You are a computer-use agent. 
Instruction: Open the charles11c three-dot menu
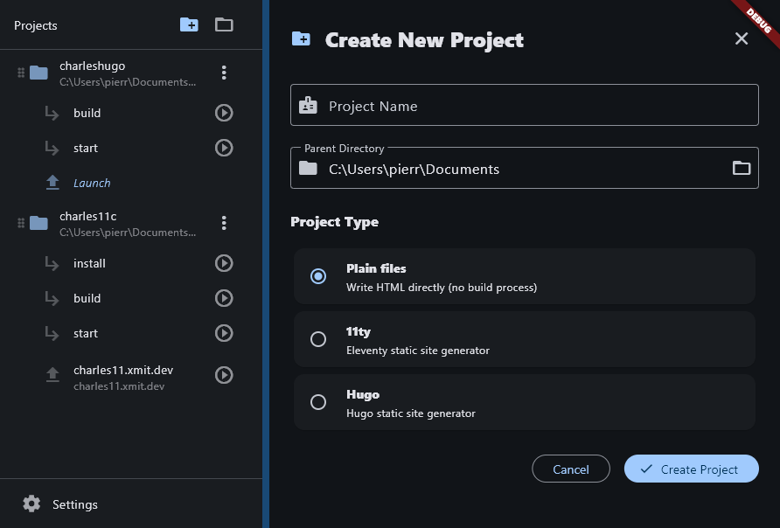pos(224,224)
